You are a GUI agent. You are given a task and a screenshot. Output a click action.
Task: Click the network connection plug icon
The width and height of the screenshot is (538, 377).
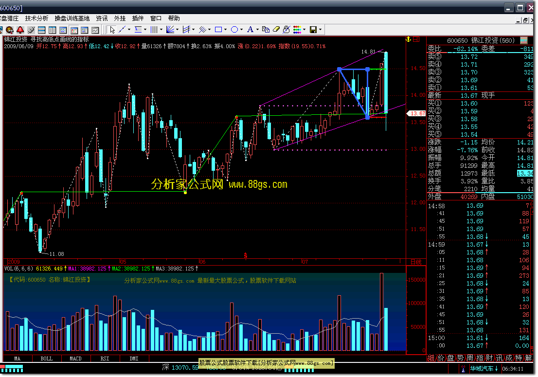31,30
